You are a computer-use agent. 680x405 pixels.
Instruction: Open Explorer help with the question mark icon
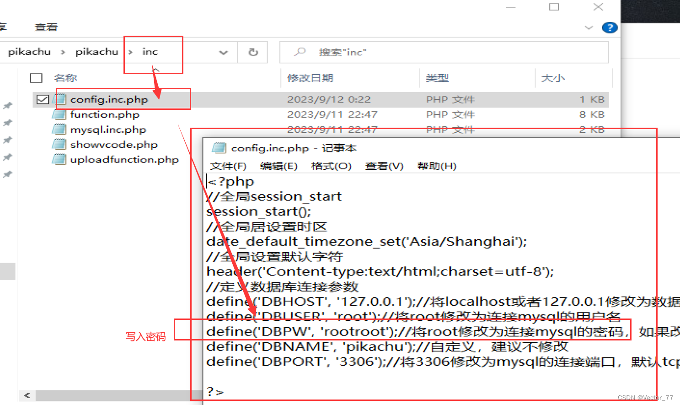click(x=610, y=27)
